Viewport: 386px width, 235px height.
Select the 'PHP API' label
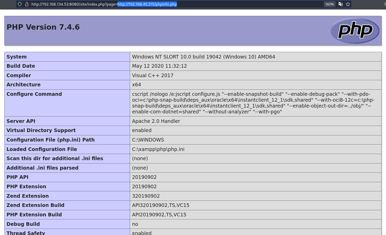(17, 177)
